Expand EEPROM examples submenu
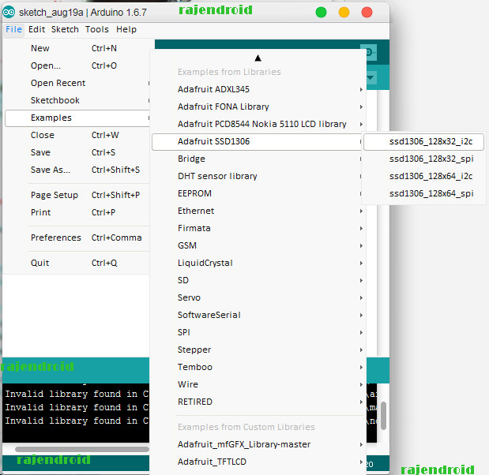Screen dimensions: 489x475 tap(257, 194)
